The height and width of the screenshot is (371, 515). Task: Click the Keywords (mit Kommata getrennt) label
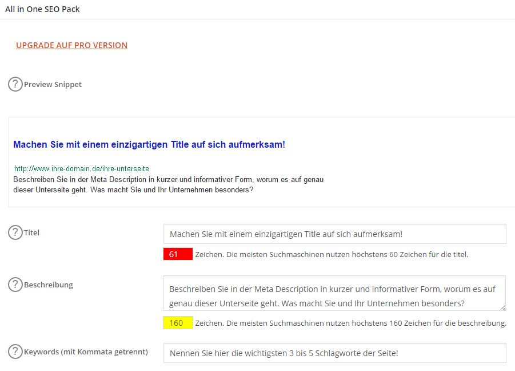[86, 352]
